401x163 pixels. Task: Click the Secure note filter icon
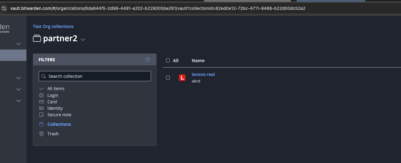click(x=42, y=115)
